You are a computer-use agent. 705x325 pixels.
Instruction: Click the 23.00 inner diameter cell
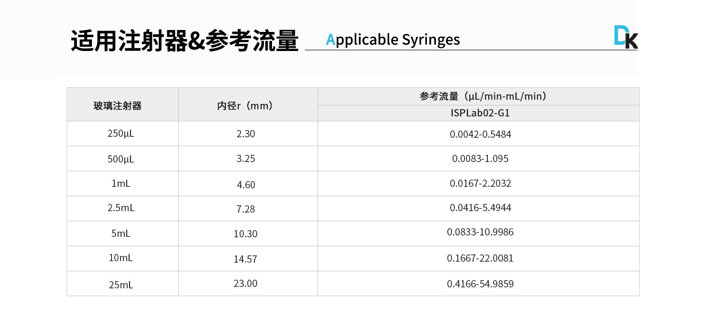246,284
